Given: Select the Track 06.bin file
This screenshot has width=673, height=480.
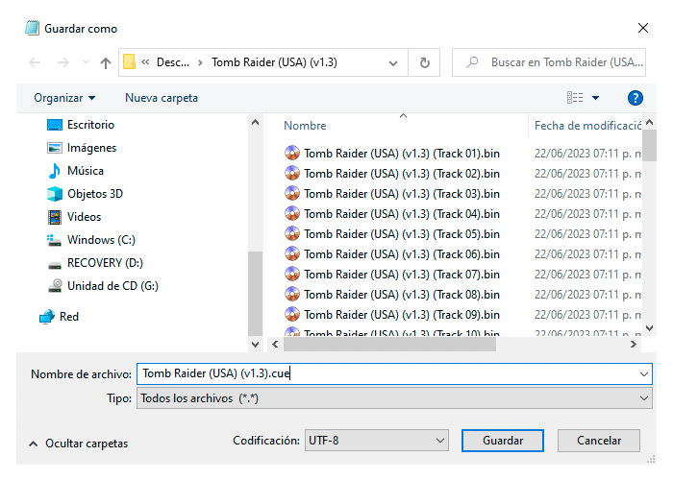Looking at the screenshot, I should click(x=402, y=254).
